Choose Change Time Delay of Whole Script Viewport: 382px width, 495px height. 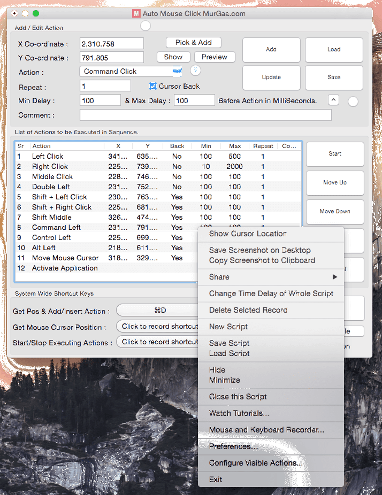pos(271,293)
